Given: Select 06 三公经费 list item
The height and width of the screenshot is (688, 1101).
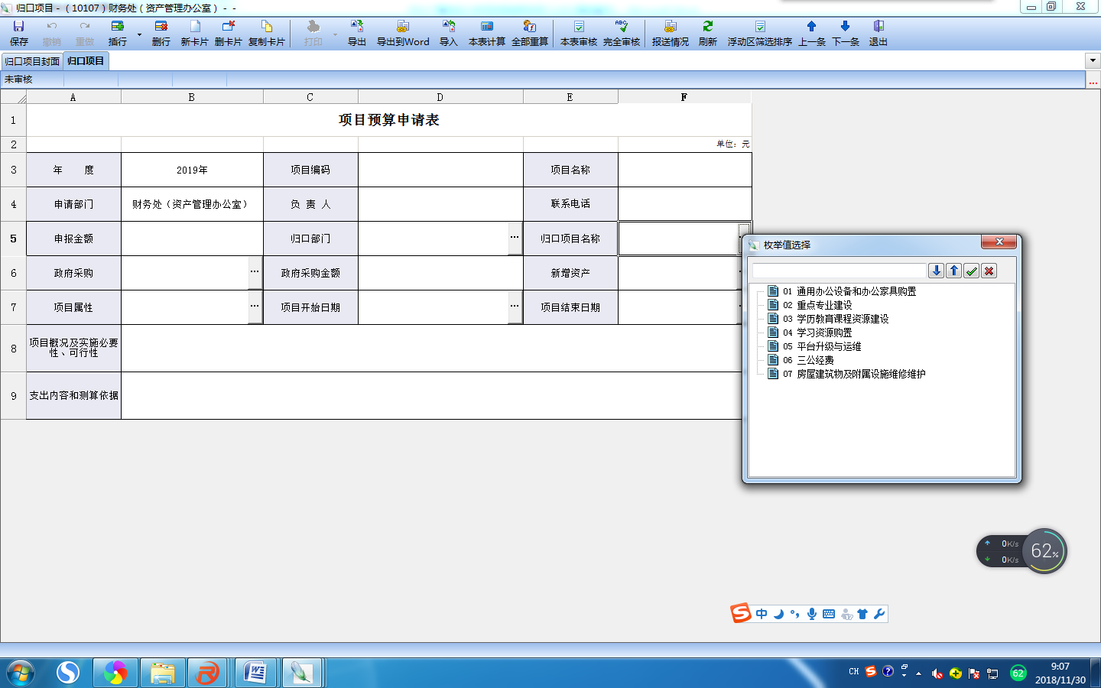Looking at the screenshot, I should [x=814, y=360].
